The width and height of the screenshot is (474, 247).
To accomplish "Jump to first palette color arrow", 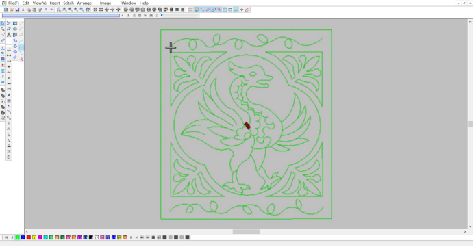I will pyautogui.click(x=6, y=237).
